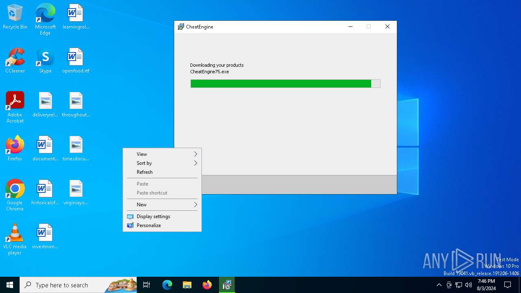Open the network tray icon
The width and height of the screenshot is (521, 293).
click(x=459, y=285)
